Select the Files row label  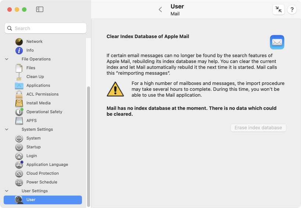(31, 68)
